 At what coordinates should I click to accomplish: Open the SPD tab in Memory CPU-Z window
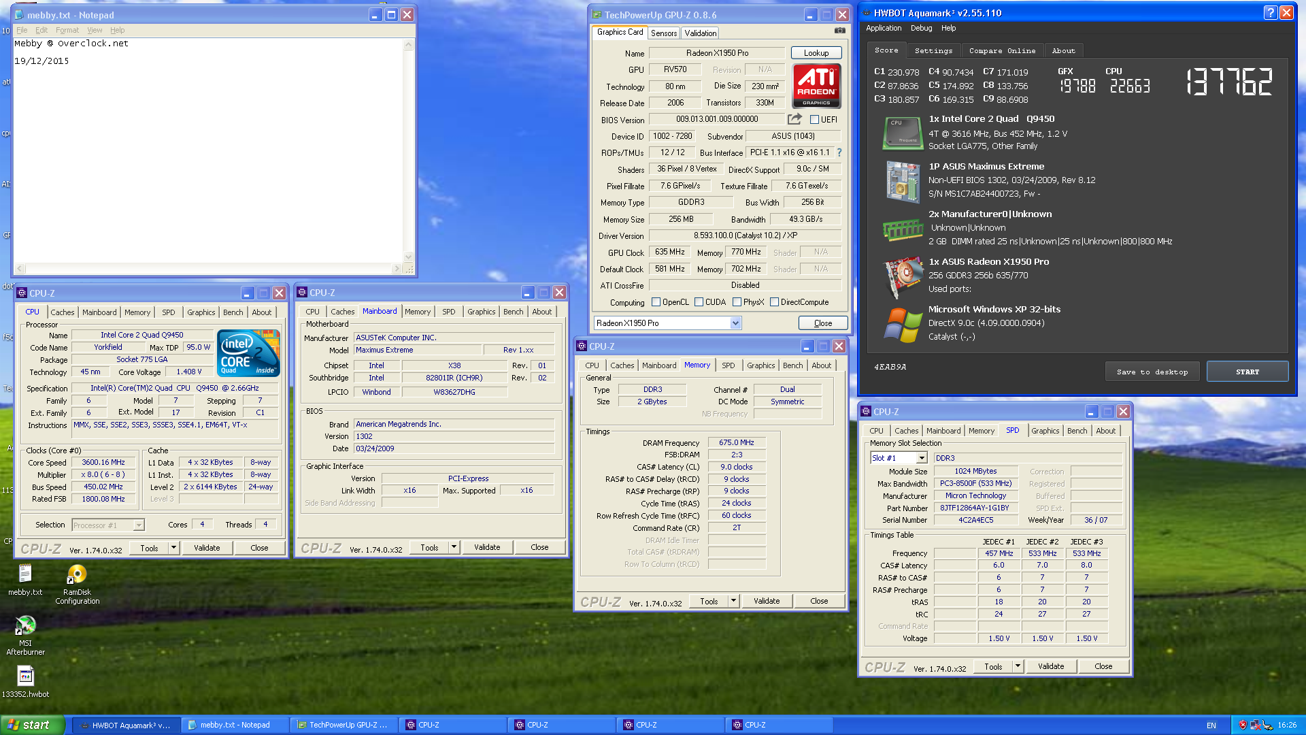tap(728, 365)
